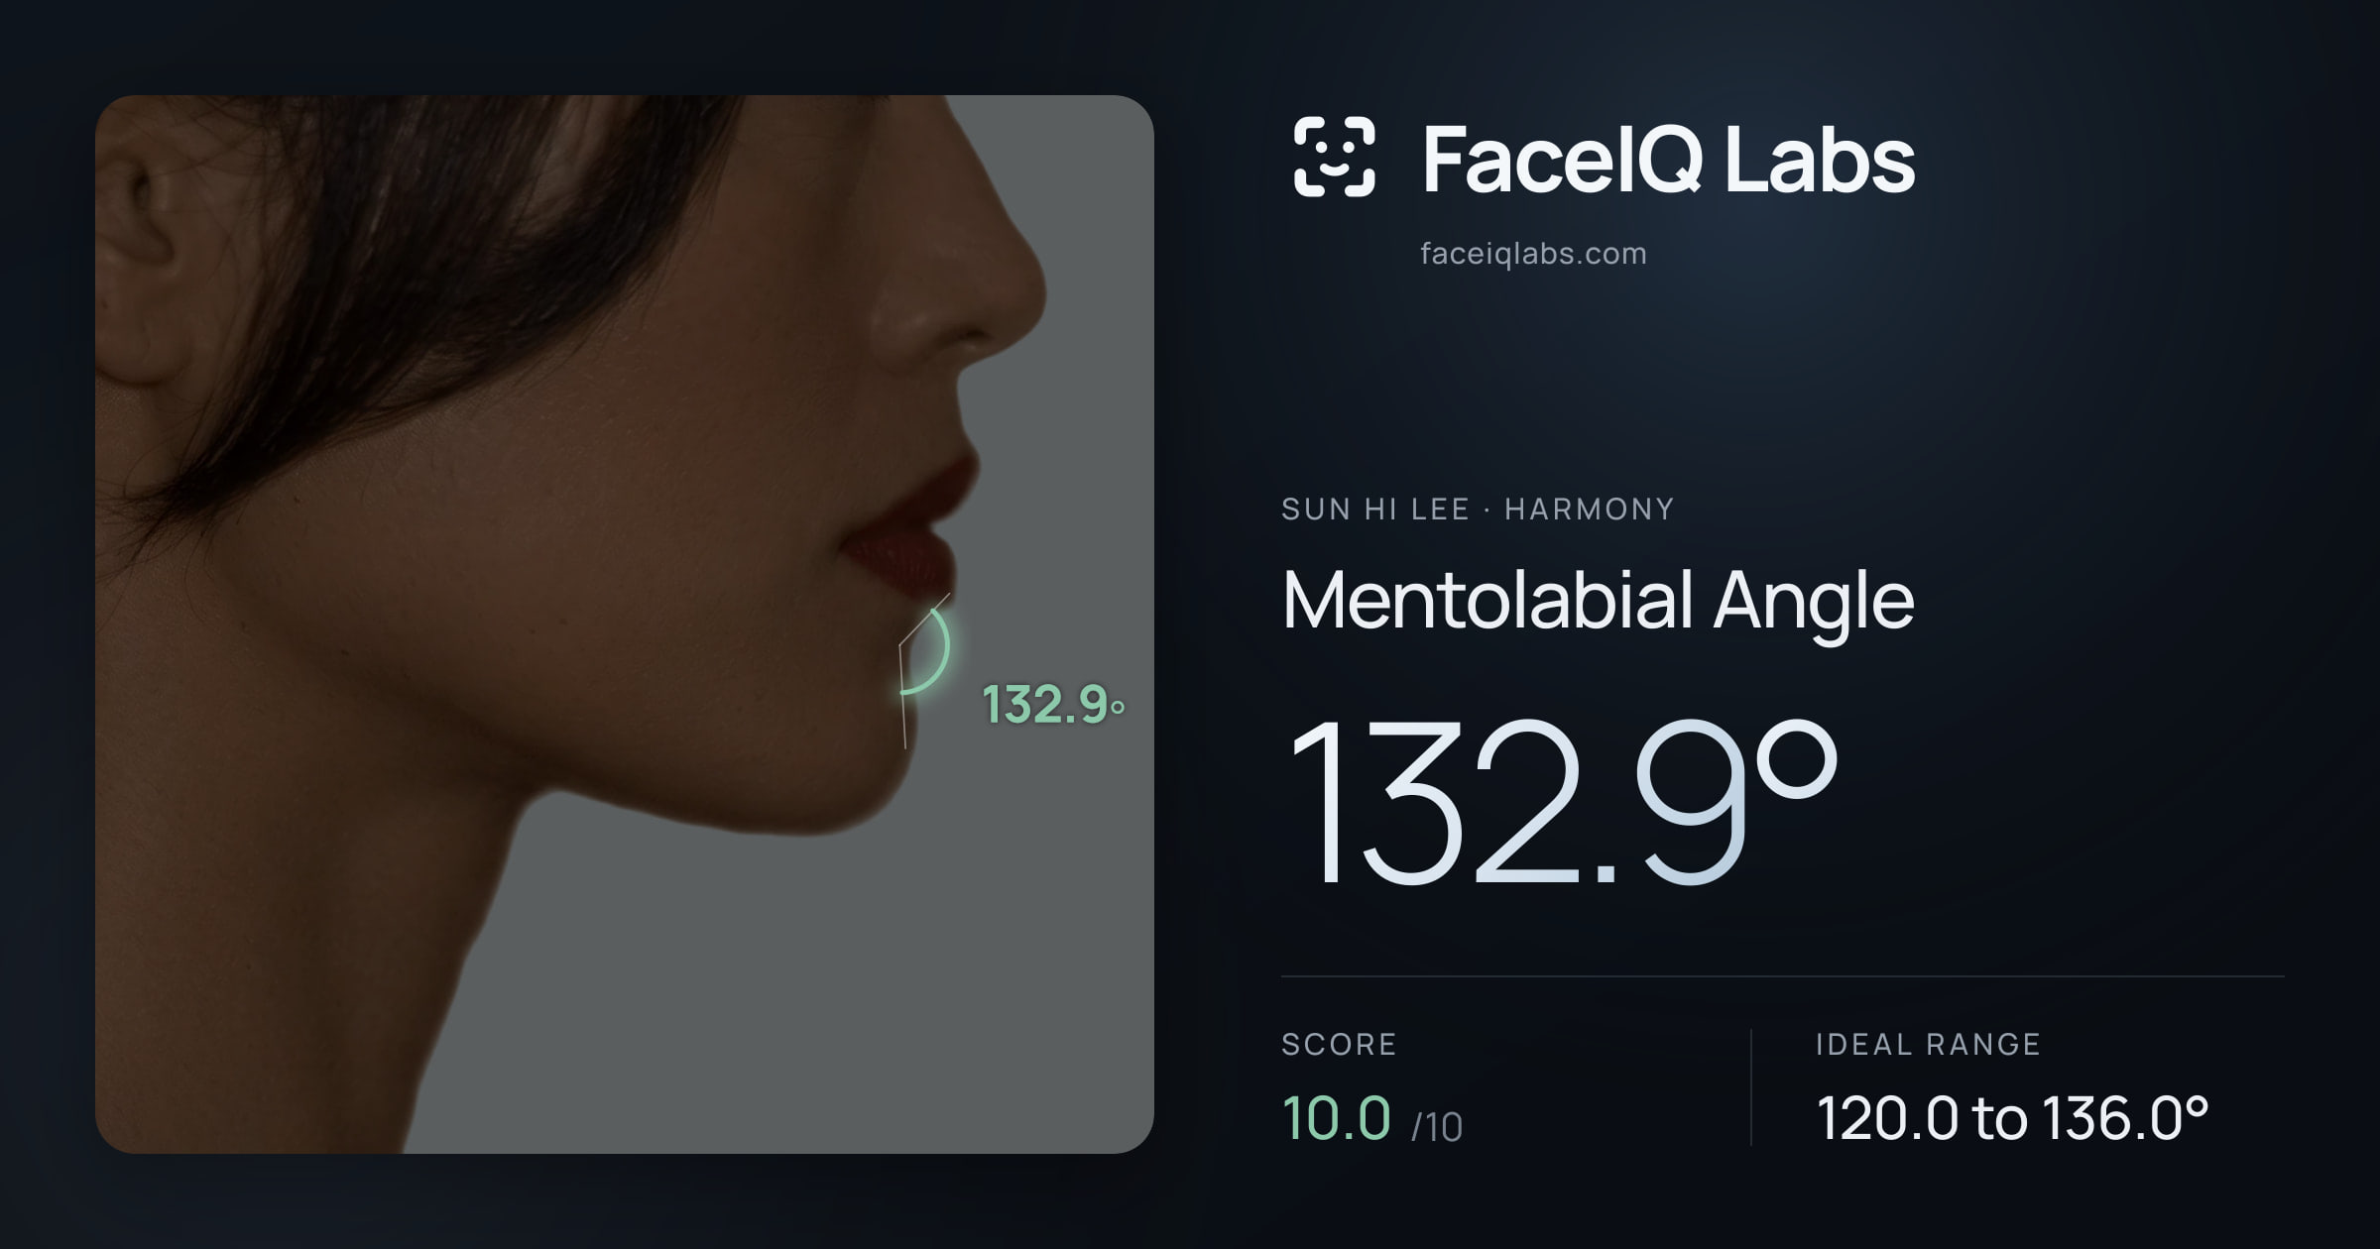The width and height of the screenshot is (2380, 1249).
Task: Click the side profile photo thumbnail
Action: pyautogui.click(x=625, y=624)
